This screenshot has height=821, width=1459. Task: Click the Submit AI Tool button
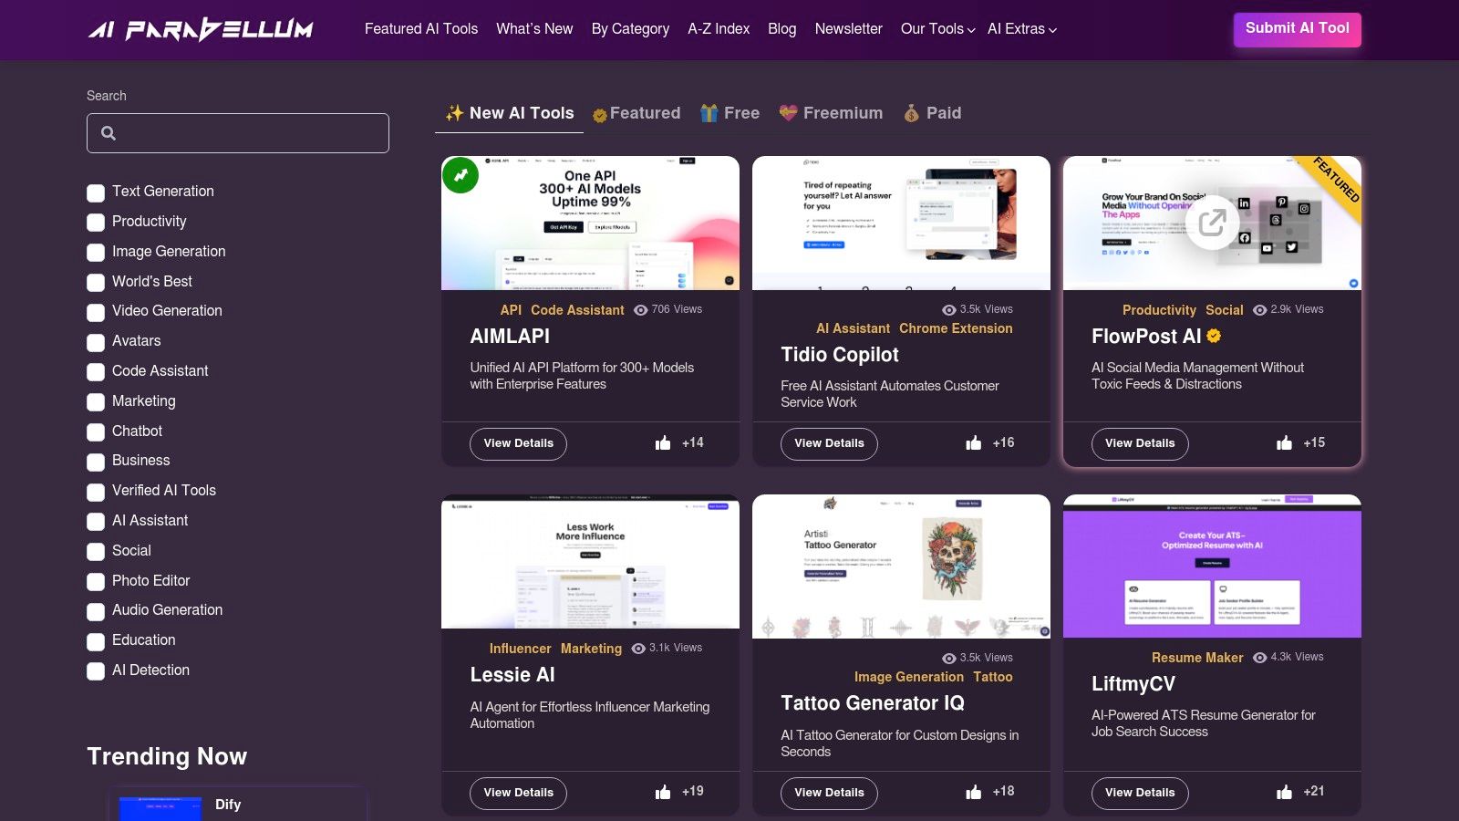pyautogui.click(x=1298, y=29)
